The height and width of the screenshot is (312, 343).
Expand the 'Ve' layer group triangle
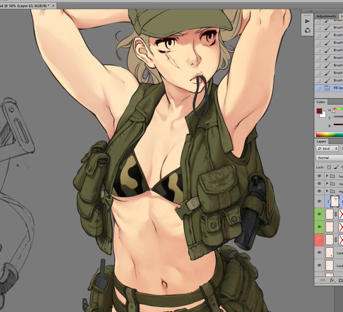coord(327,183)
